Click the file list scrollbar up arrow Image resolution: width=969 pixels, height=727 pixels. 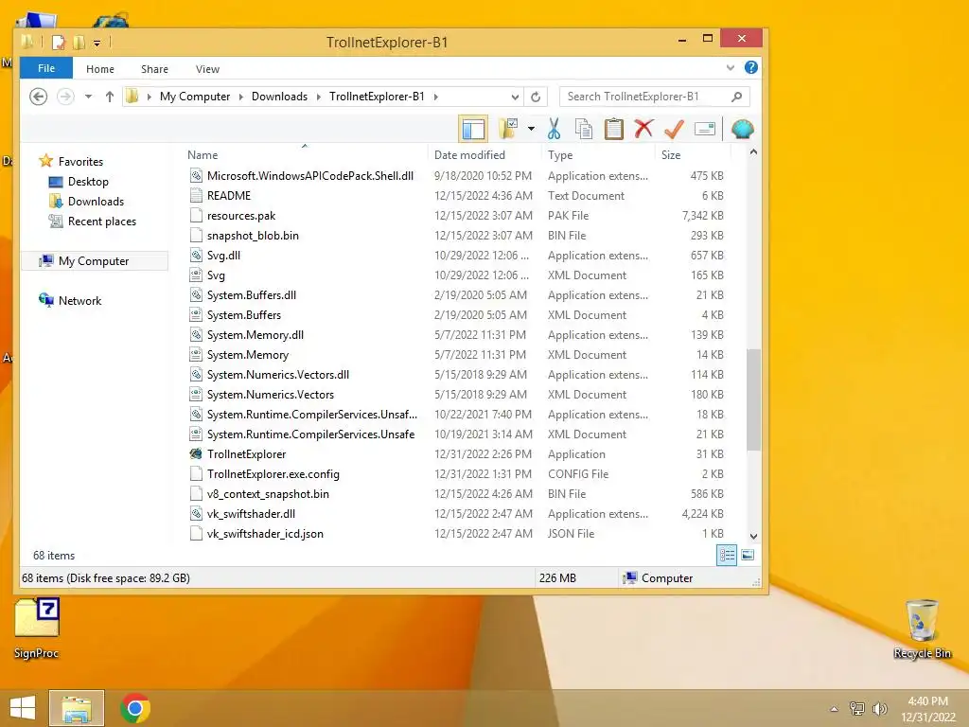753,152
